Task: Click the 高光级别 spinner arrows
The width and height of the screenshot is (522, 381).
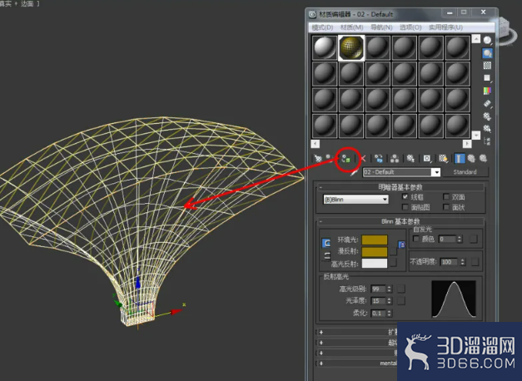Action: pyautogui.click(x=389, y=289)
